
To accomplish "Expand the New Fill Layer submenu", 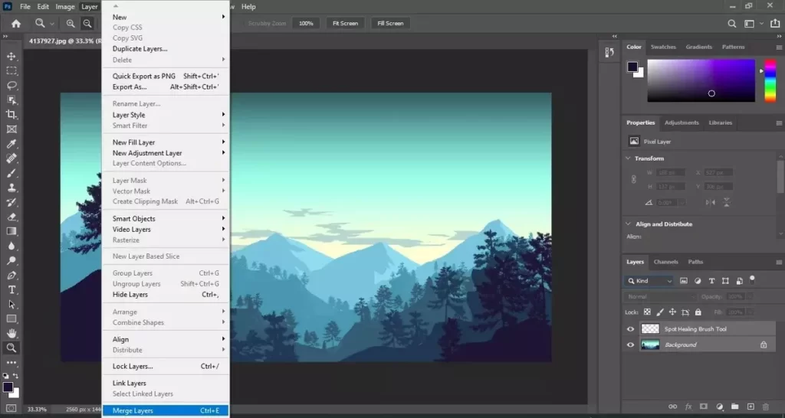I will pyautogui.click(x=166, y=142).
